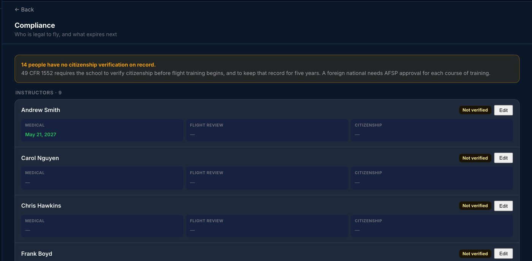
Task: Click Andrew Smith's Citizenship cell
Action: tap(432, 130)
